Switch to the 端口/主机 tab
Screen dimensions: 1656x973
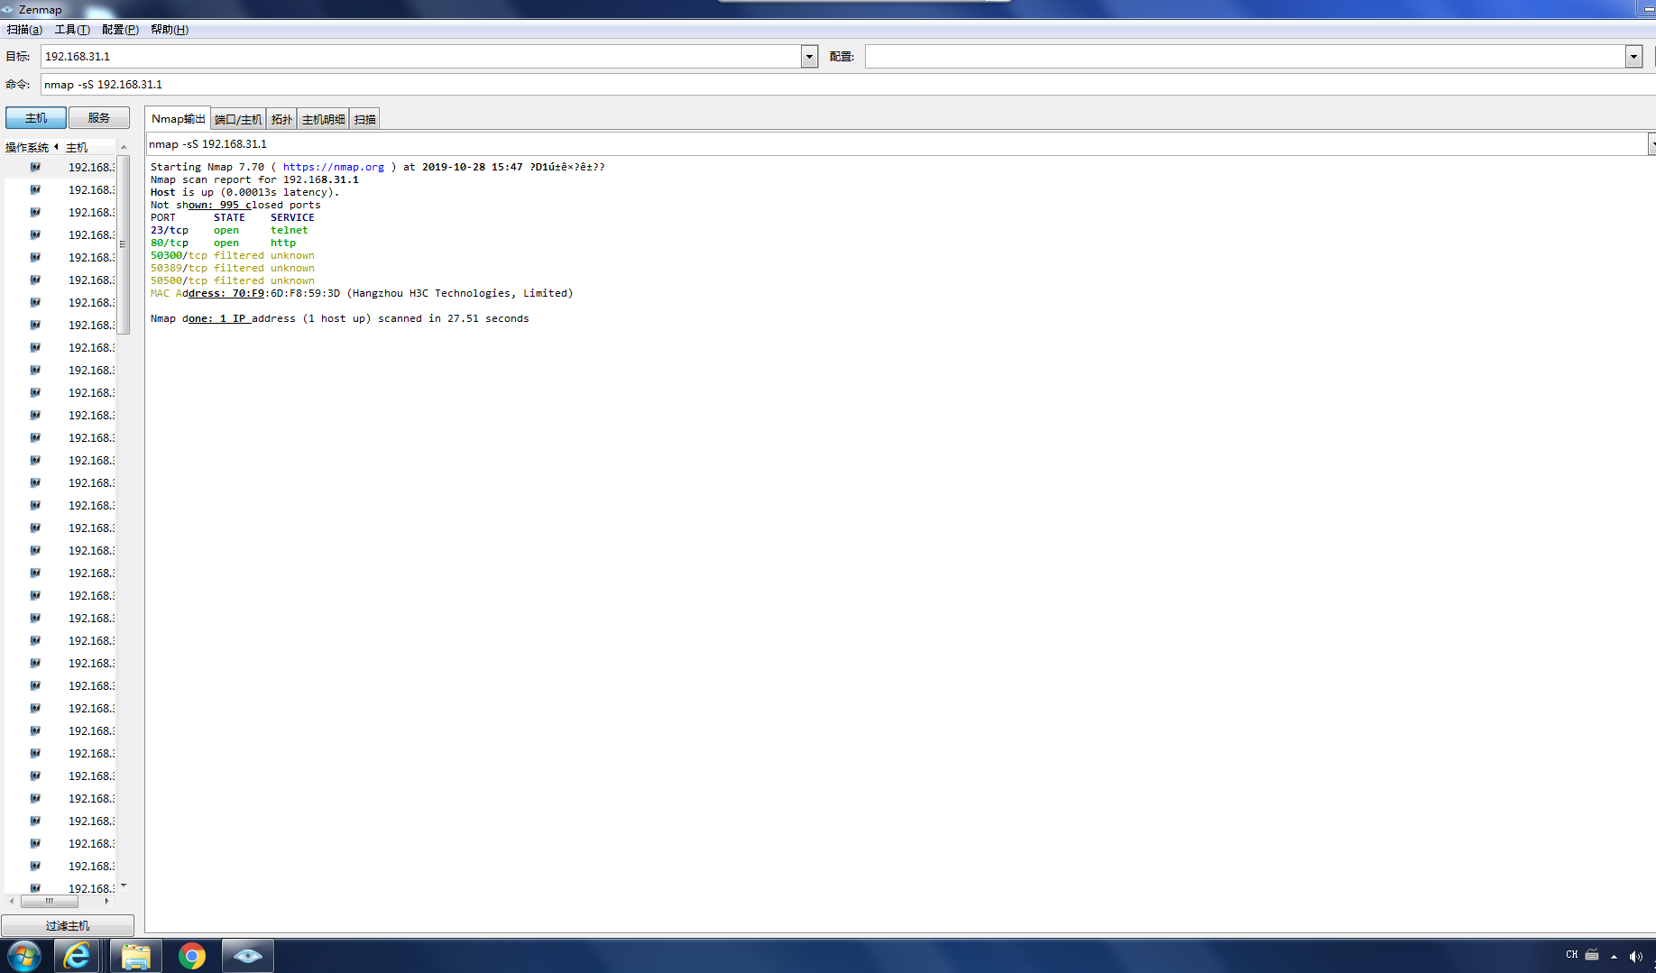tap(238, 119)
